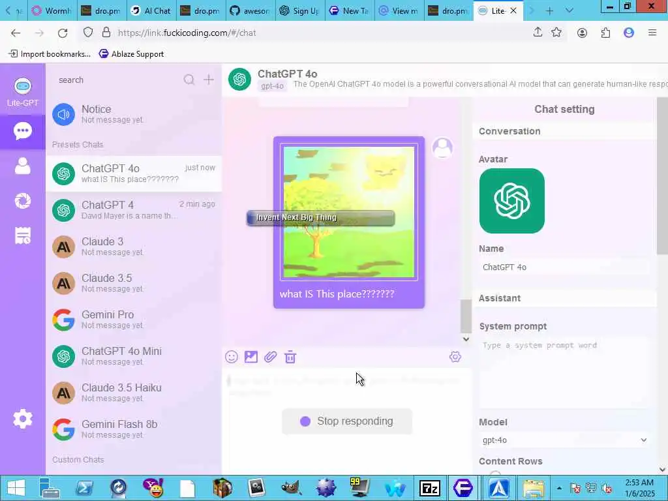Open the calendar history sidebar icon
The width and height of the screenshot is (668, 501).
(23, 235)
